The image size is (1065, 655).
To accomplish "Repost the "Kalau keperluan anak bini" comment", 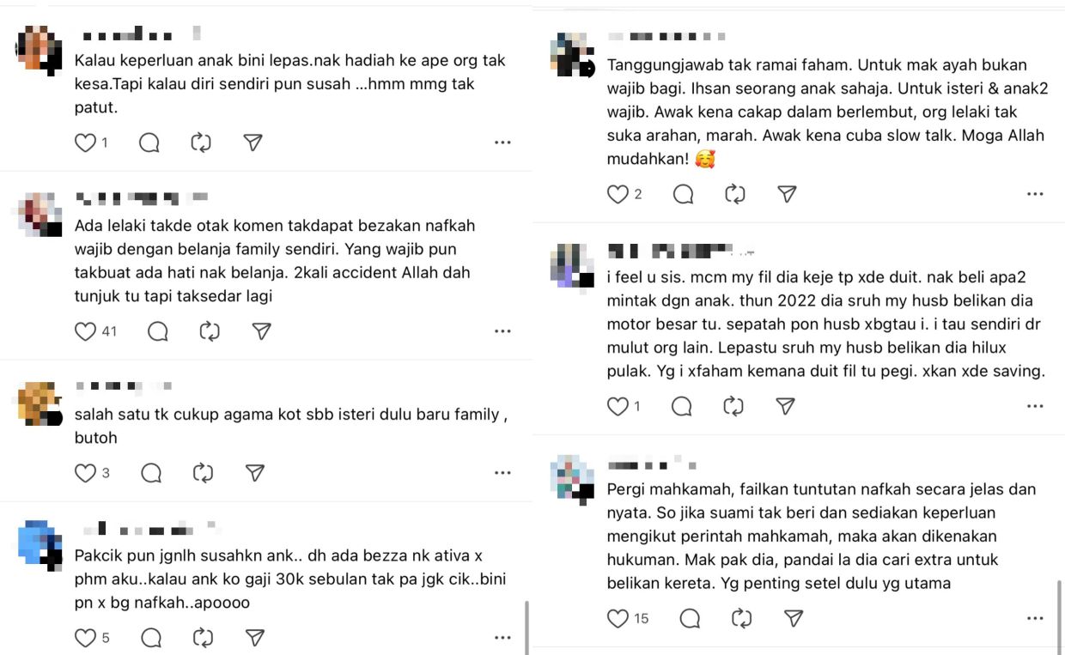I will point(201,143).
